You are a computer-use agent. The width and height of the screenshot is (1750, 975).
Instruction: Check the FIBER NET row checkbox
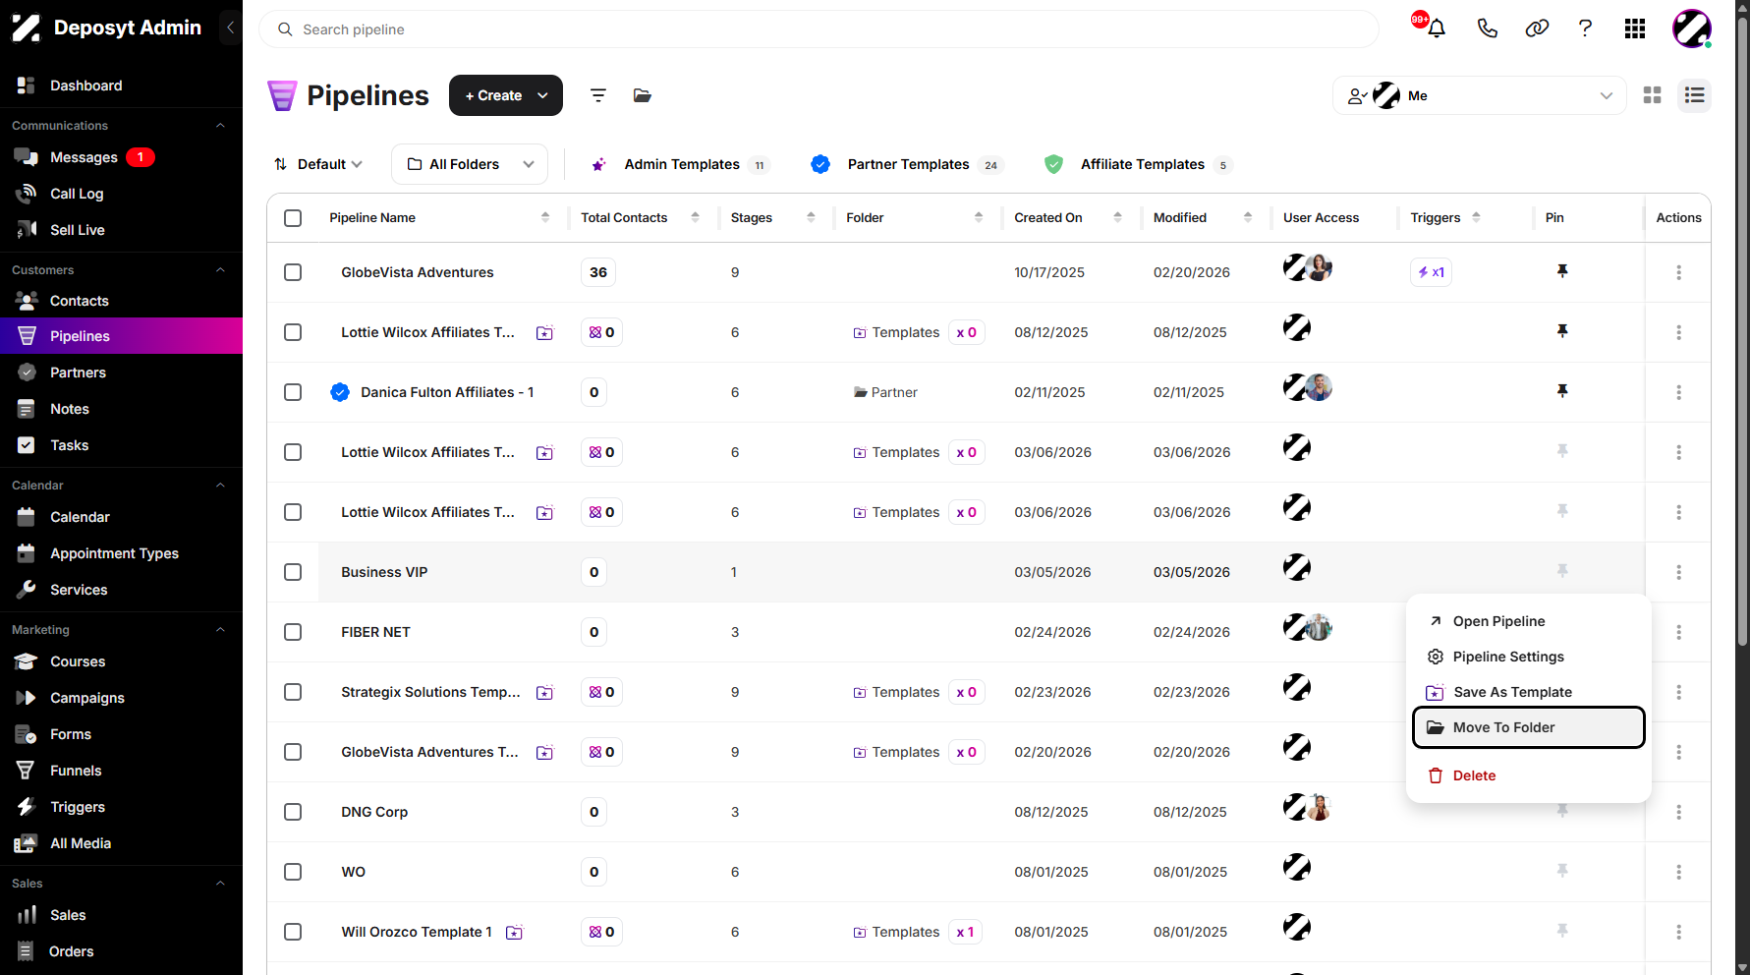[293, 632]
